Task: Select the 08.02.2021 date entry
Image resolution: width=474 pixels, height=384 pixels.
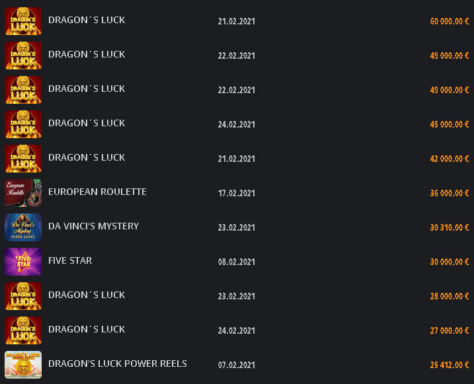Action: click(237, 262)
